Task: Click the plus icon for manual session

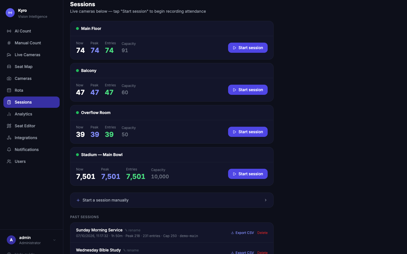Action: coord(78,200)
